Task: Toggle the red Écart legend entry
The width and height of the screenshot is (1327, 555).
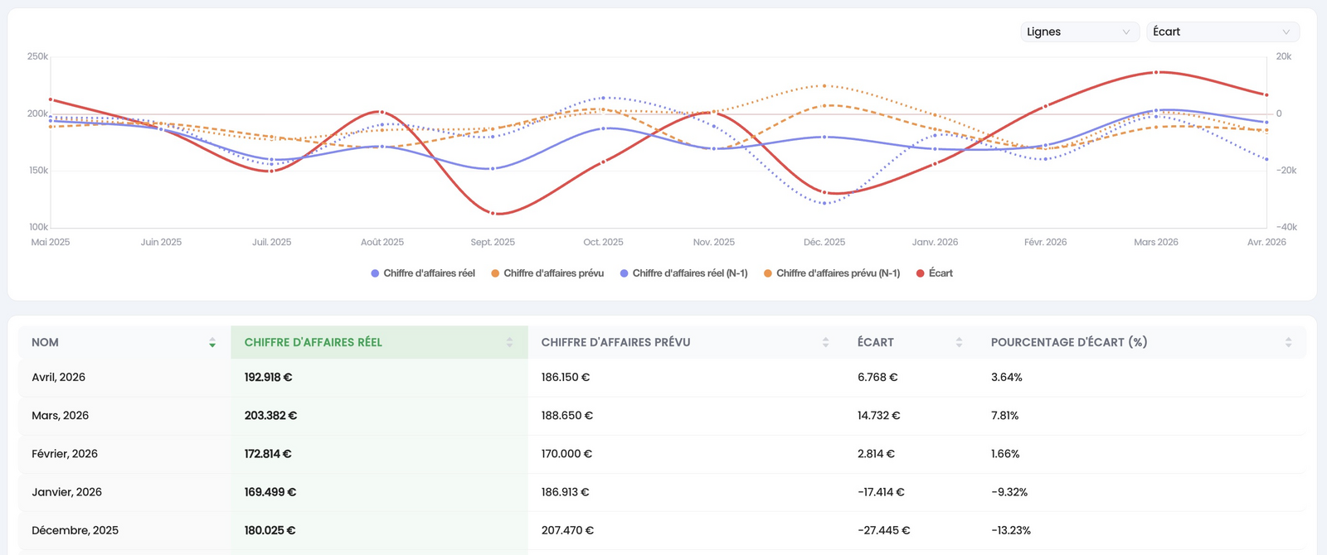Action: (935, 273)
